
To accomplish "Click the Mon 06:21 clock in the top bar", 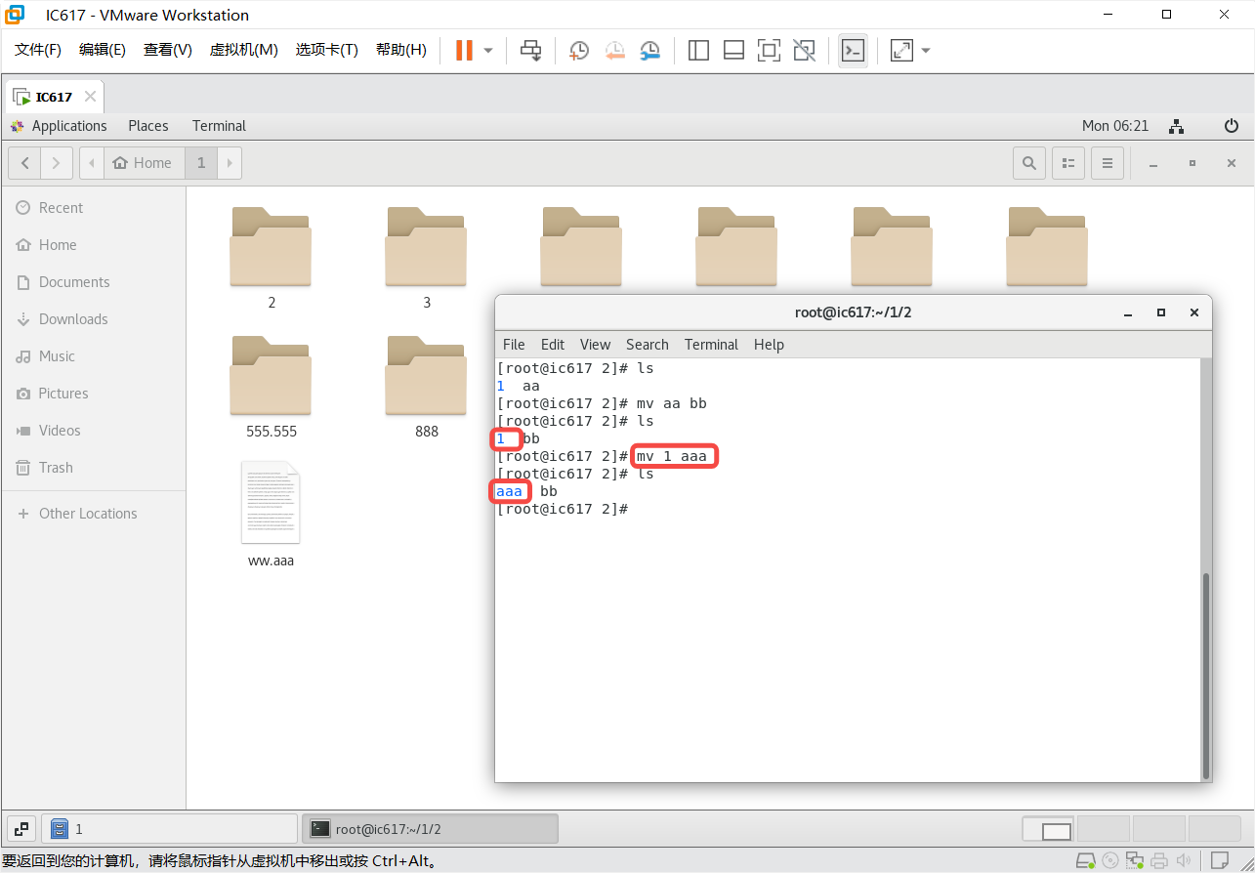I will point(1115,126).
